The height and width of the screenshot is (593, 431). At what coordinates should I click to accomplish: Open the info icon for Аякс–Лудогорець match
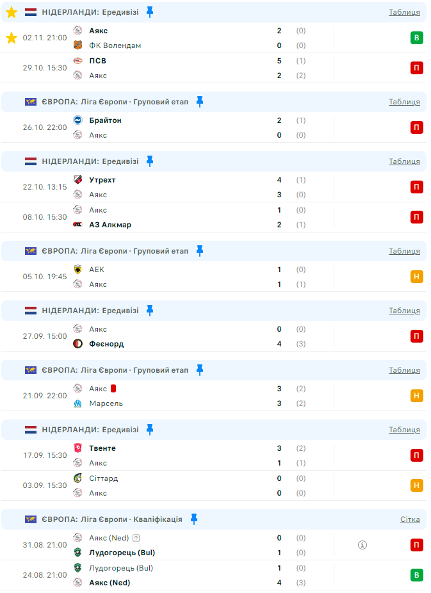click(x=362, y=545)
